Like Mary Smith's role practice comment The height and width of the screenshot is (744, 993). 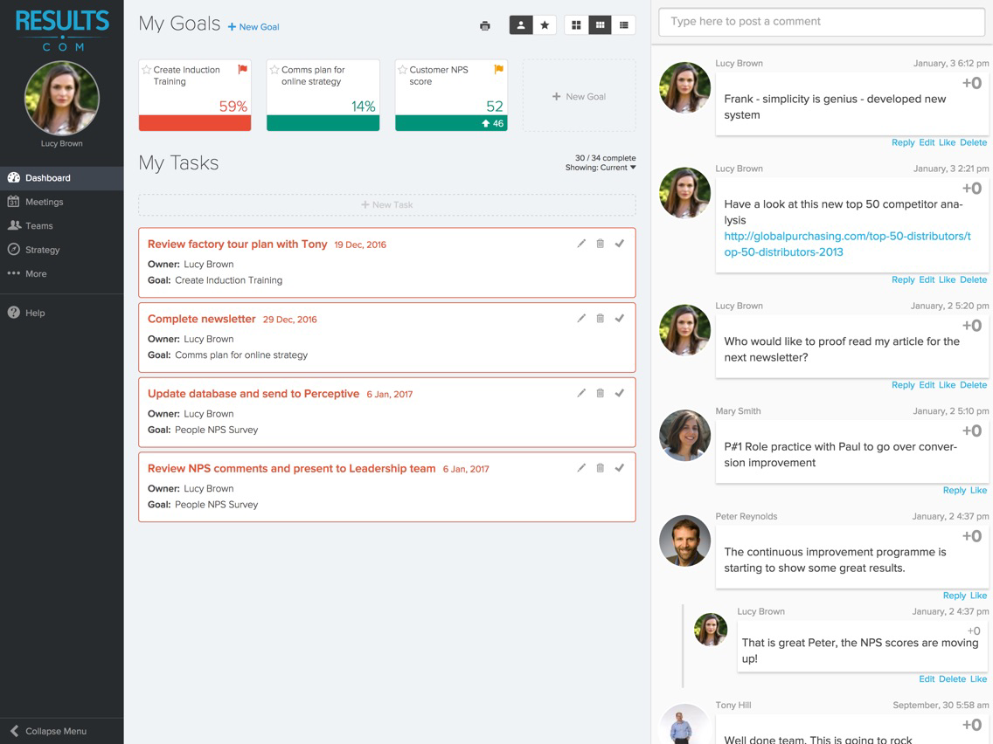pyautogui.click(x=978, y=490)
